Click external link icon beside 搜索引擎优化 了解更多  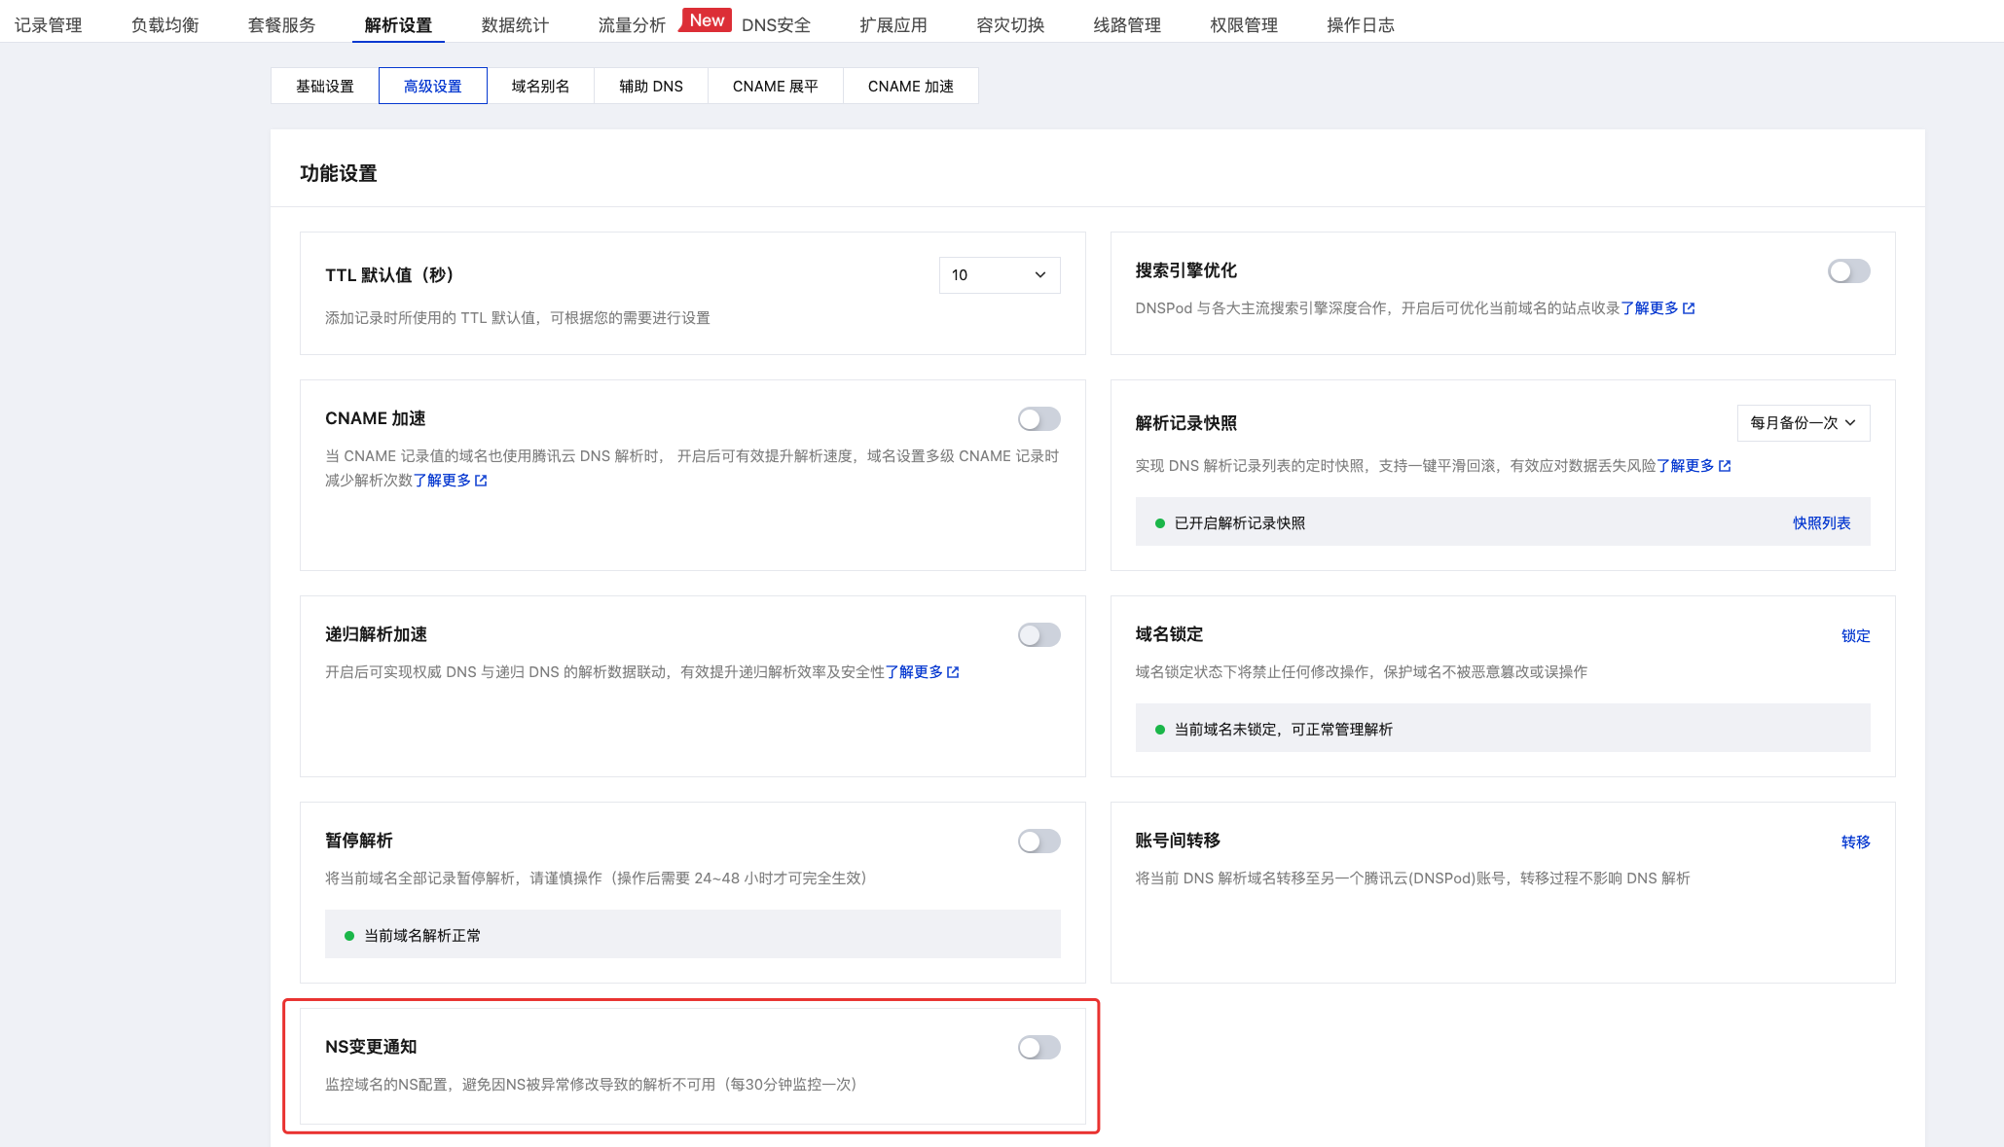(x=1689, y=308)
